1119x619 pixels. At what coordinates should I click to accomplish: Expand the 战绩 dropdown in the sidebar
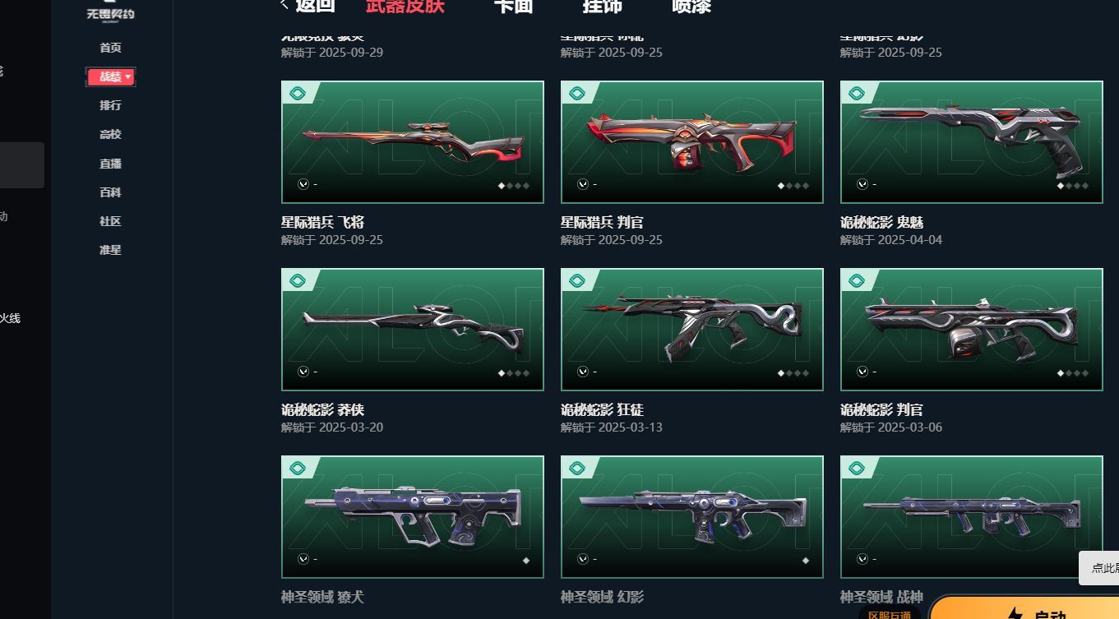click(x=111, y=76)
